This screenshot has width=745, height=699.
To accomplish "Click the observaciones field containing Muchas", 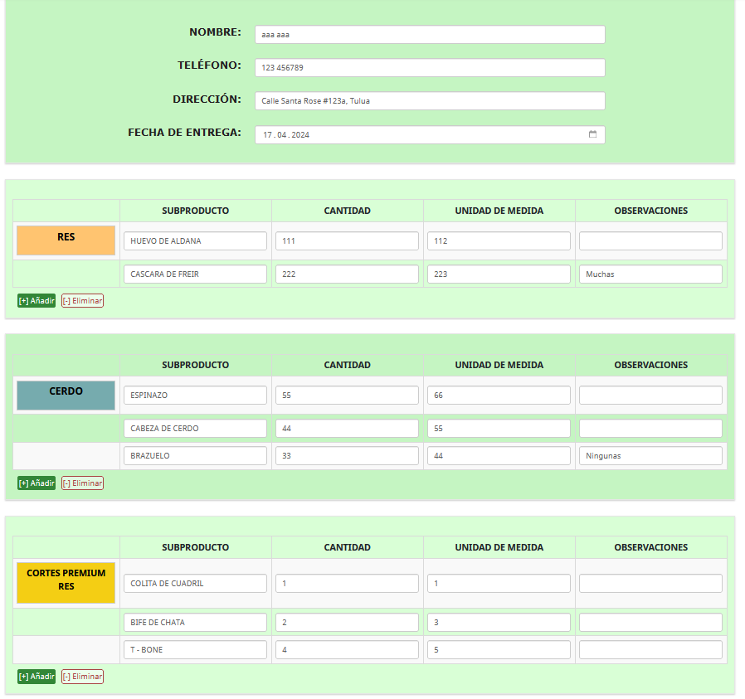I will click(650, 274).
